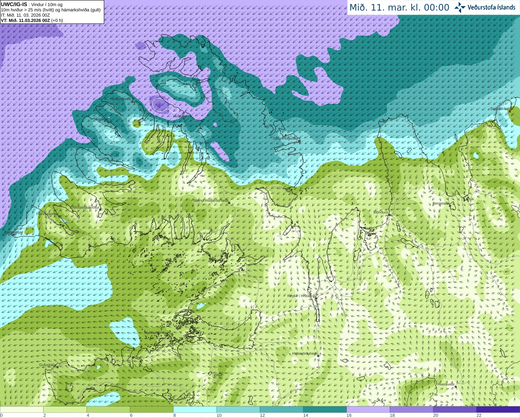Click the '10m hviður > 25 m/s' legend text
This screenshot has height=418, width=520.
coord(21,10)
